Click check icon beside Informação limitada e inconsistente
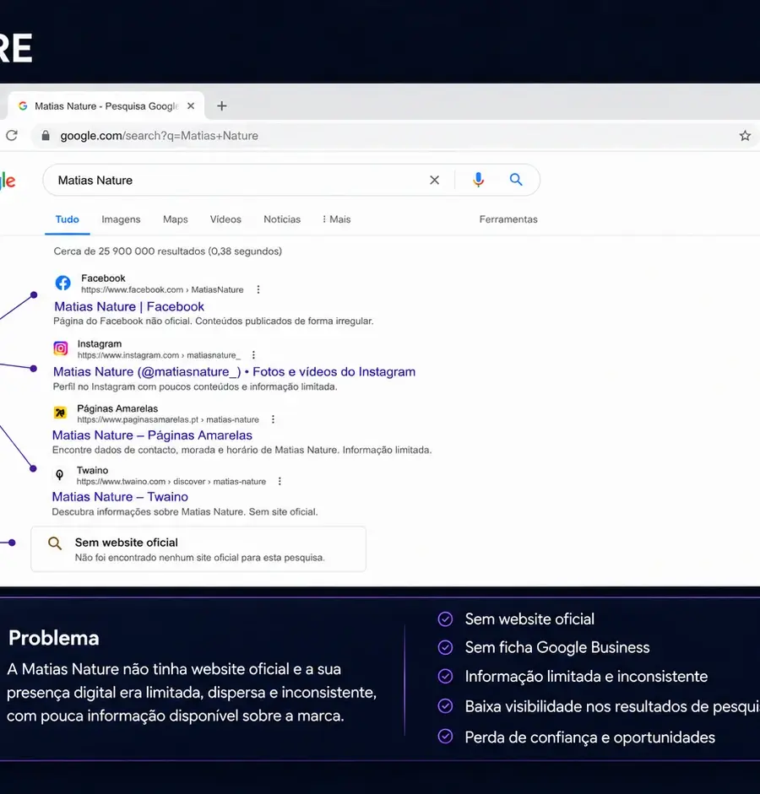Image resolution: width=760 pixels, height=794 pixels. pos(445,676)
